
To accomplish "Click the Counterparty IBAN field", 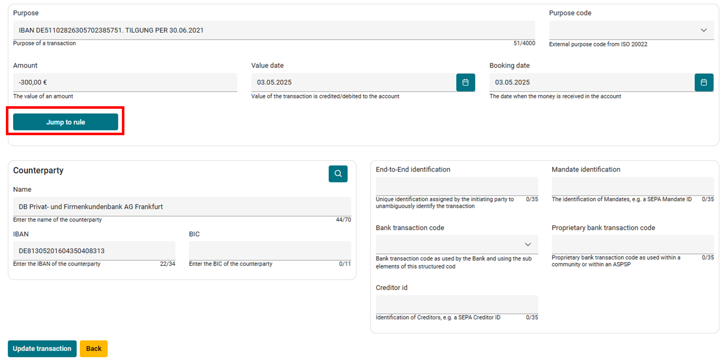I will coord(94,251).
